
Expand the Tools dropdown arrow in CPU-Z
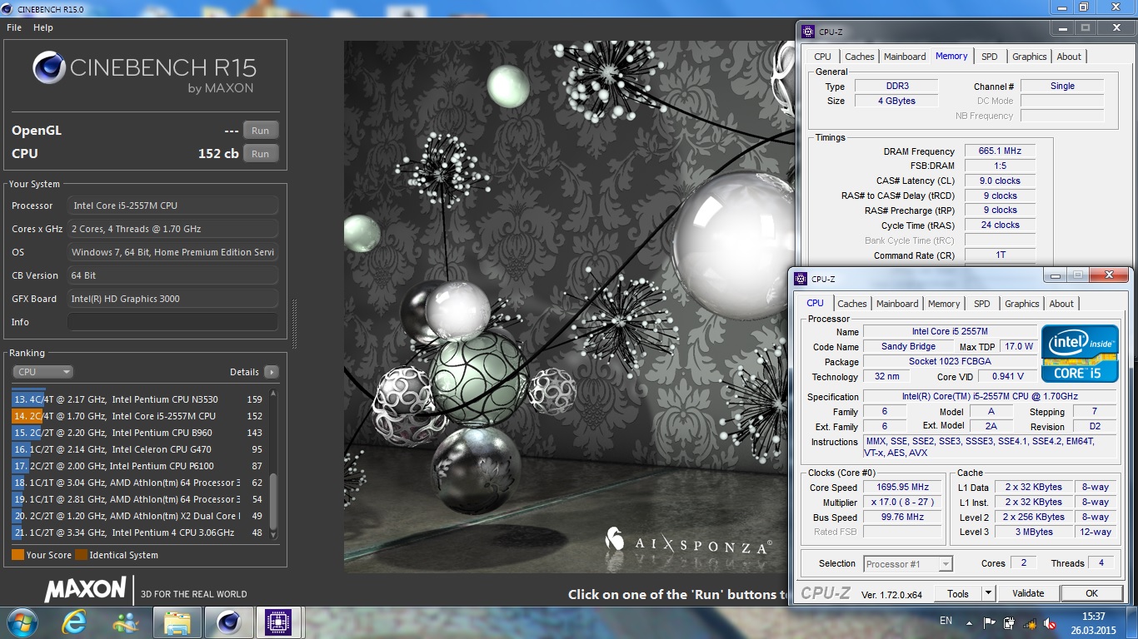tap(988, 593)
